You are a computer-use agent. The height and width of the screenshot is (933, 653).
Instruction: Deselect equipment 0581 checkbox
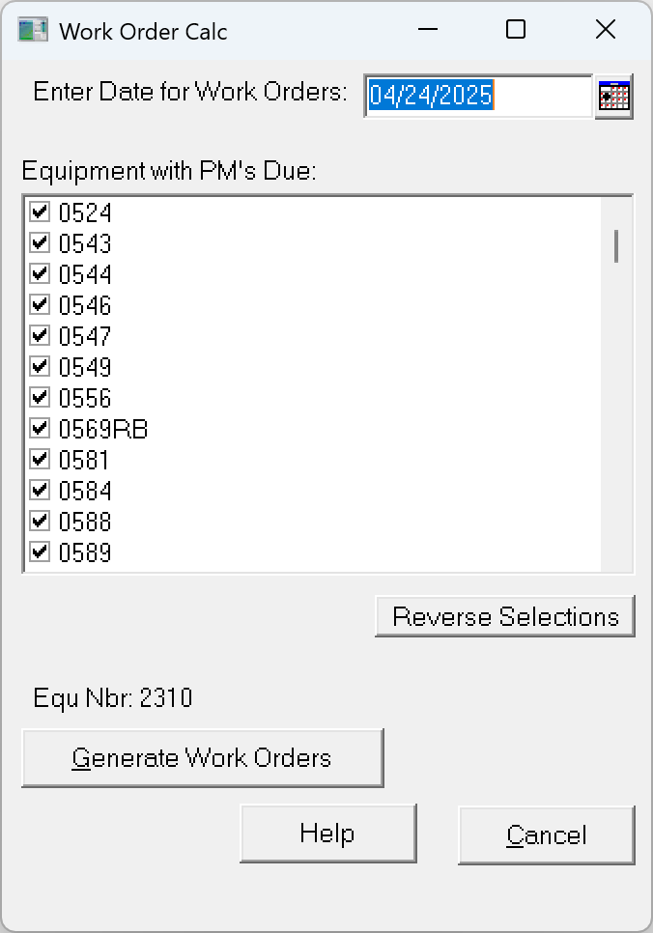[40, 459]
